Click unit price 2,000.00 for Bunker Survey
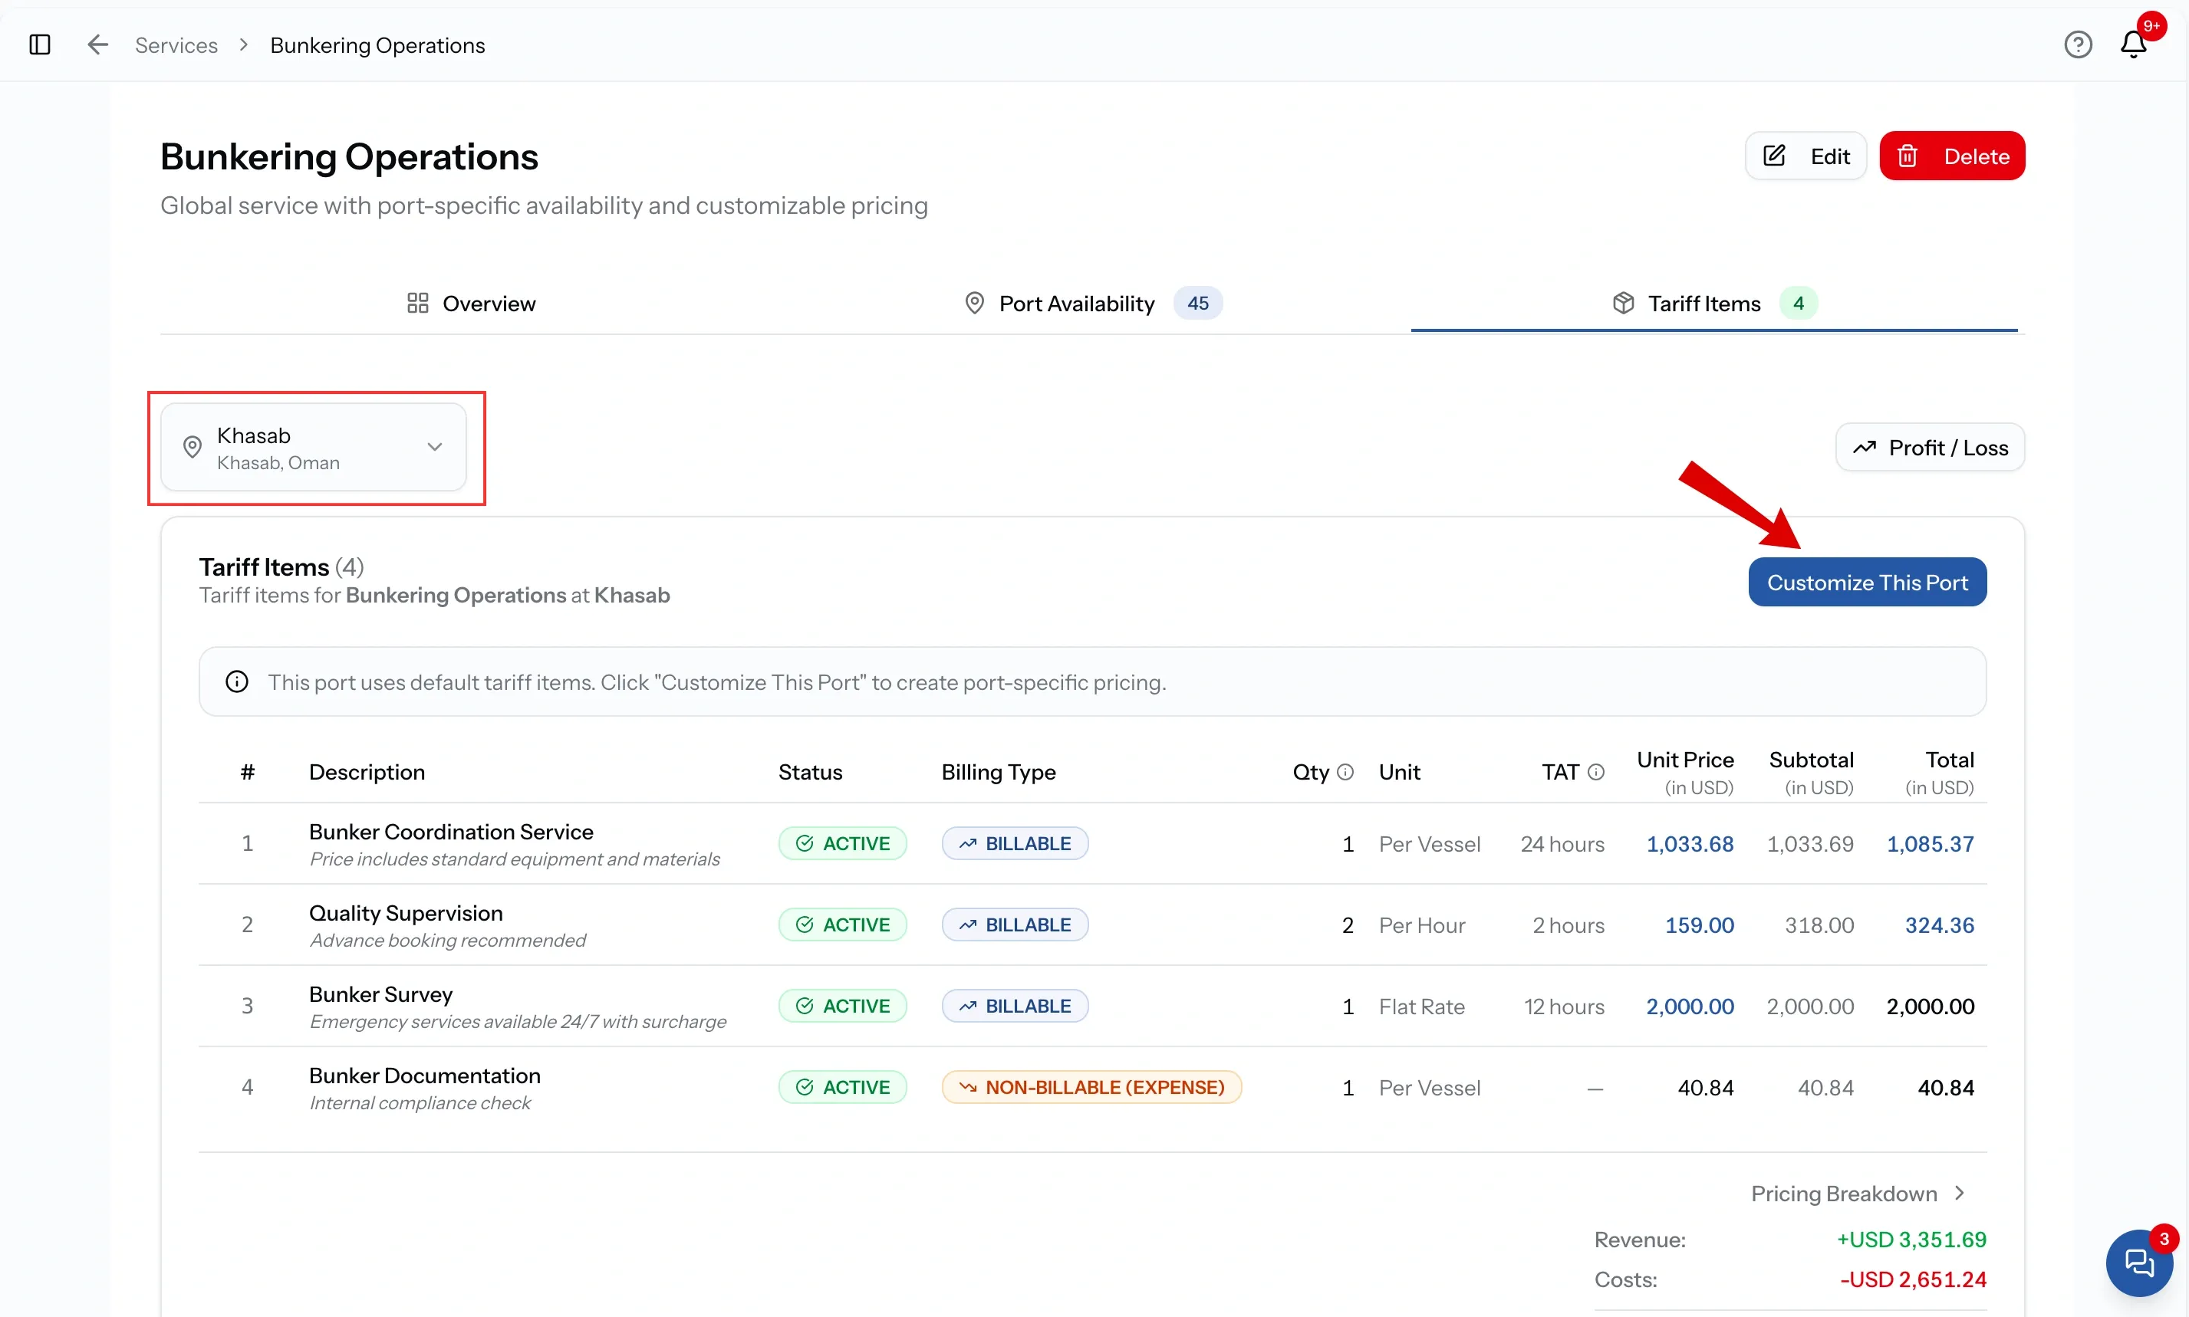The width and height of the screenshot is (2189, 1317). 1689,1007
